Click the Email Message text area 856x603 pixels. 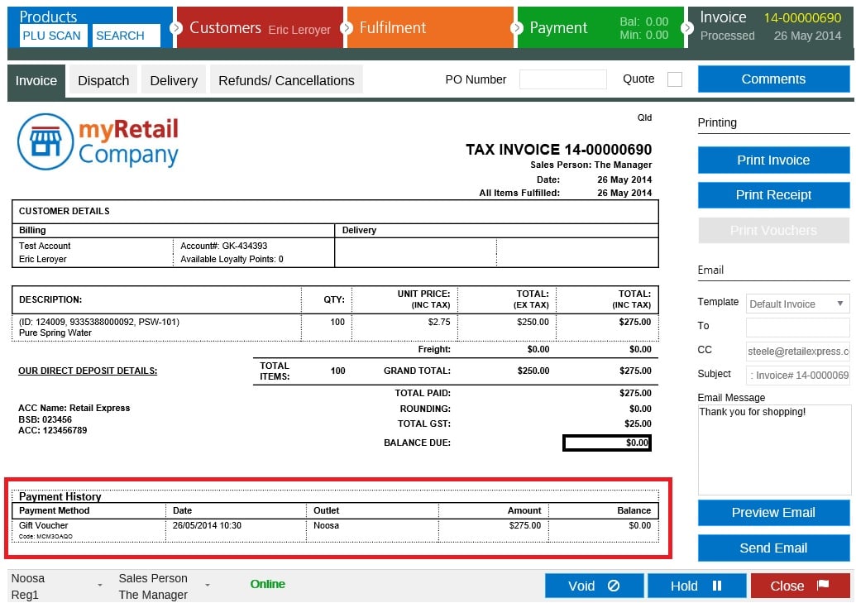coord(774,449)
